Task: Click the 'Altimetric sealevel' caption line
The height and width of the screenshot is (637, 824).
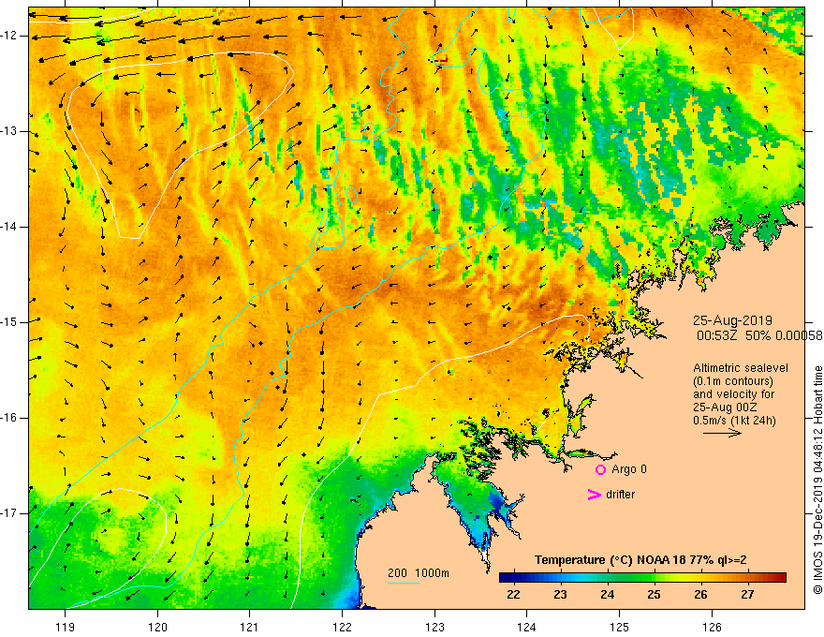Action: 741,368
